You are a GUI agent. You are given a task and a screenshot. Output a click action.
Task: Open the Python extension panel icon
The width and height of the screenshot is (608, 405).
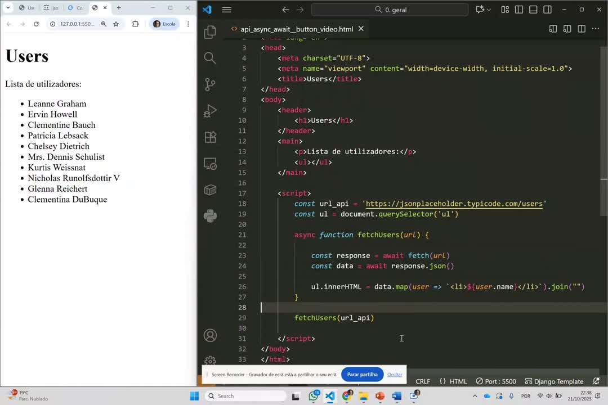pos(210,216)
